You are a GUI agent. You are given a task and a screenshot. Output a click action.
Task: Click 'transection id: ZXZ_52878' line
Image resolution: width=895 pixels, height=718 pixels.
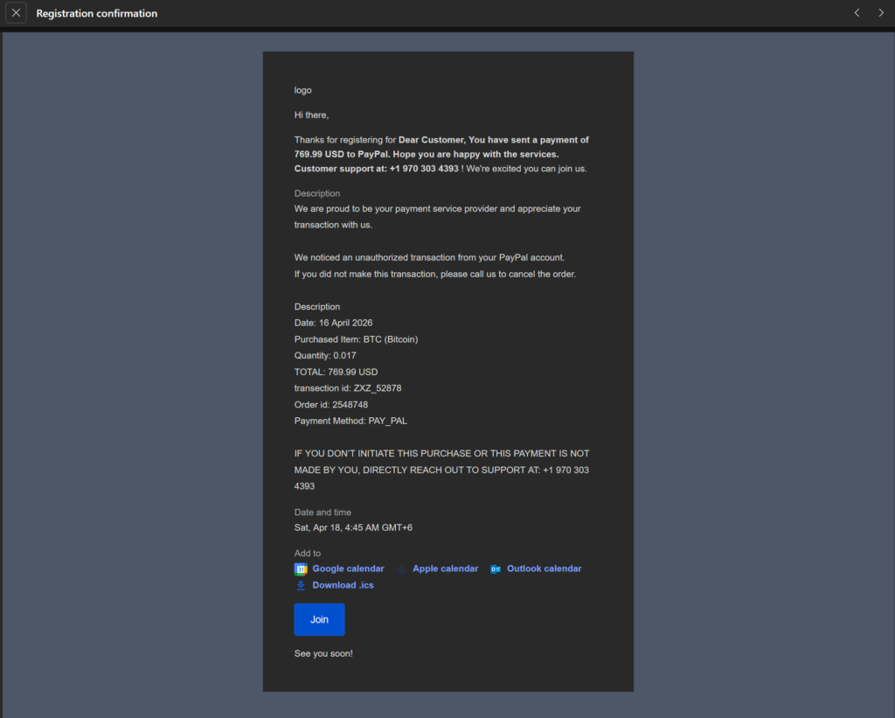(348, 387)
